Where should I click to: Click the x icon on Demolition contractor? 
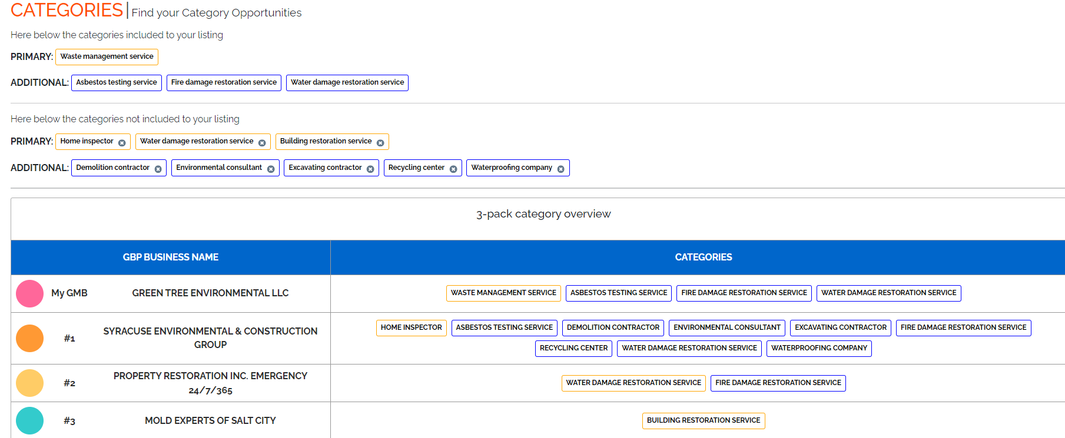[158, 169]
